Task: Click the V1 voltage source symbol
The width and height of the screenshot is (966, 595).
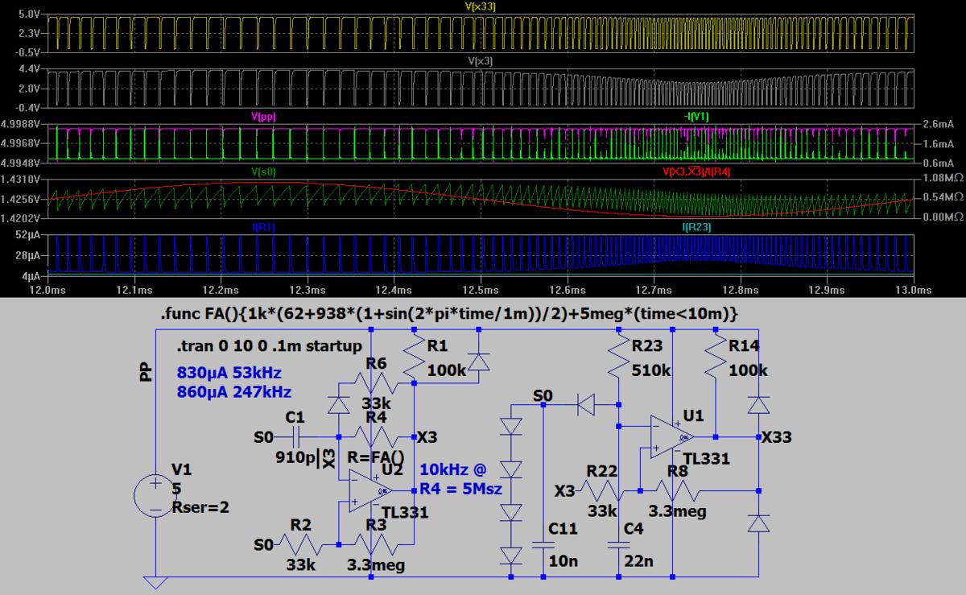Action: 155,494
